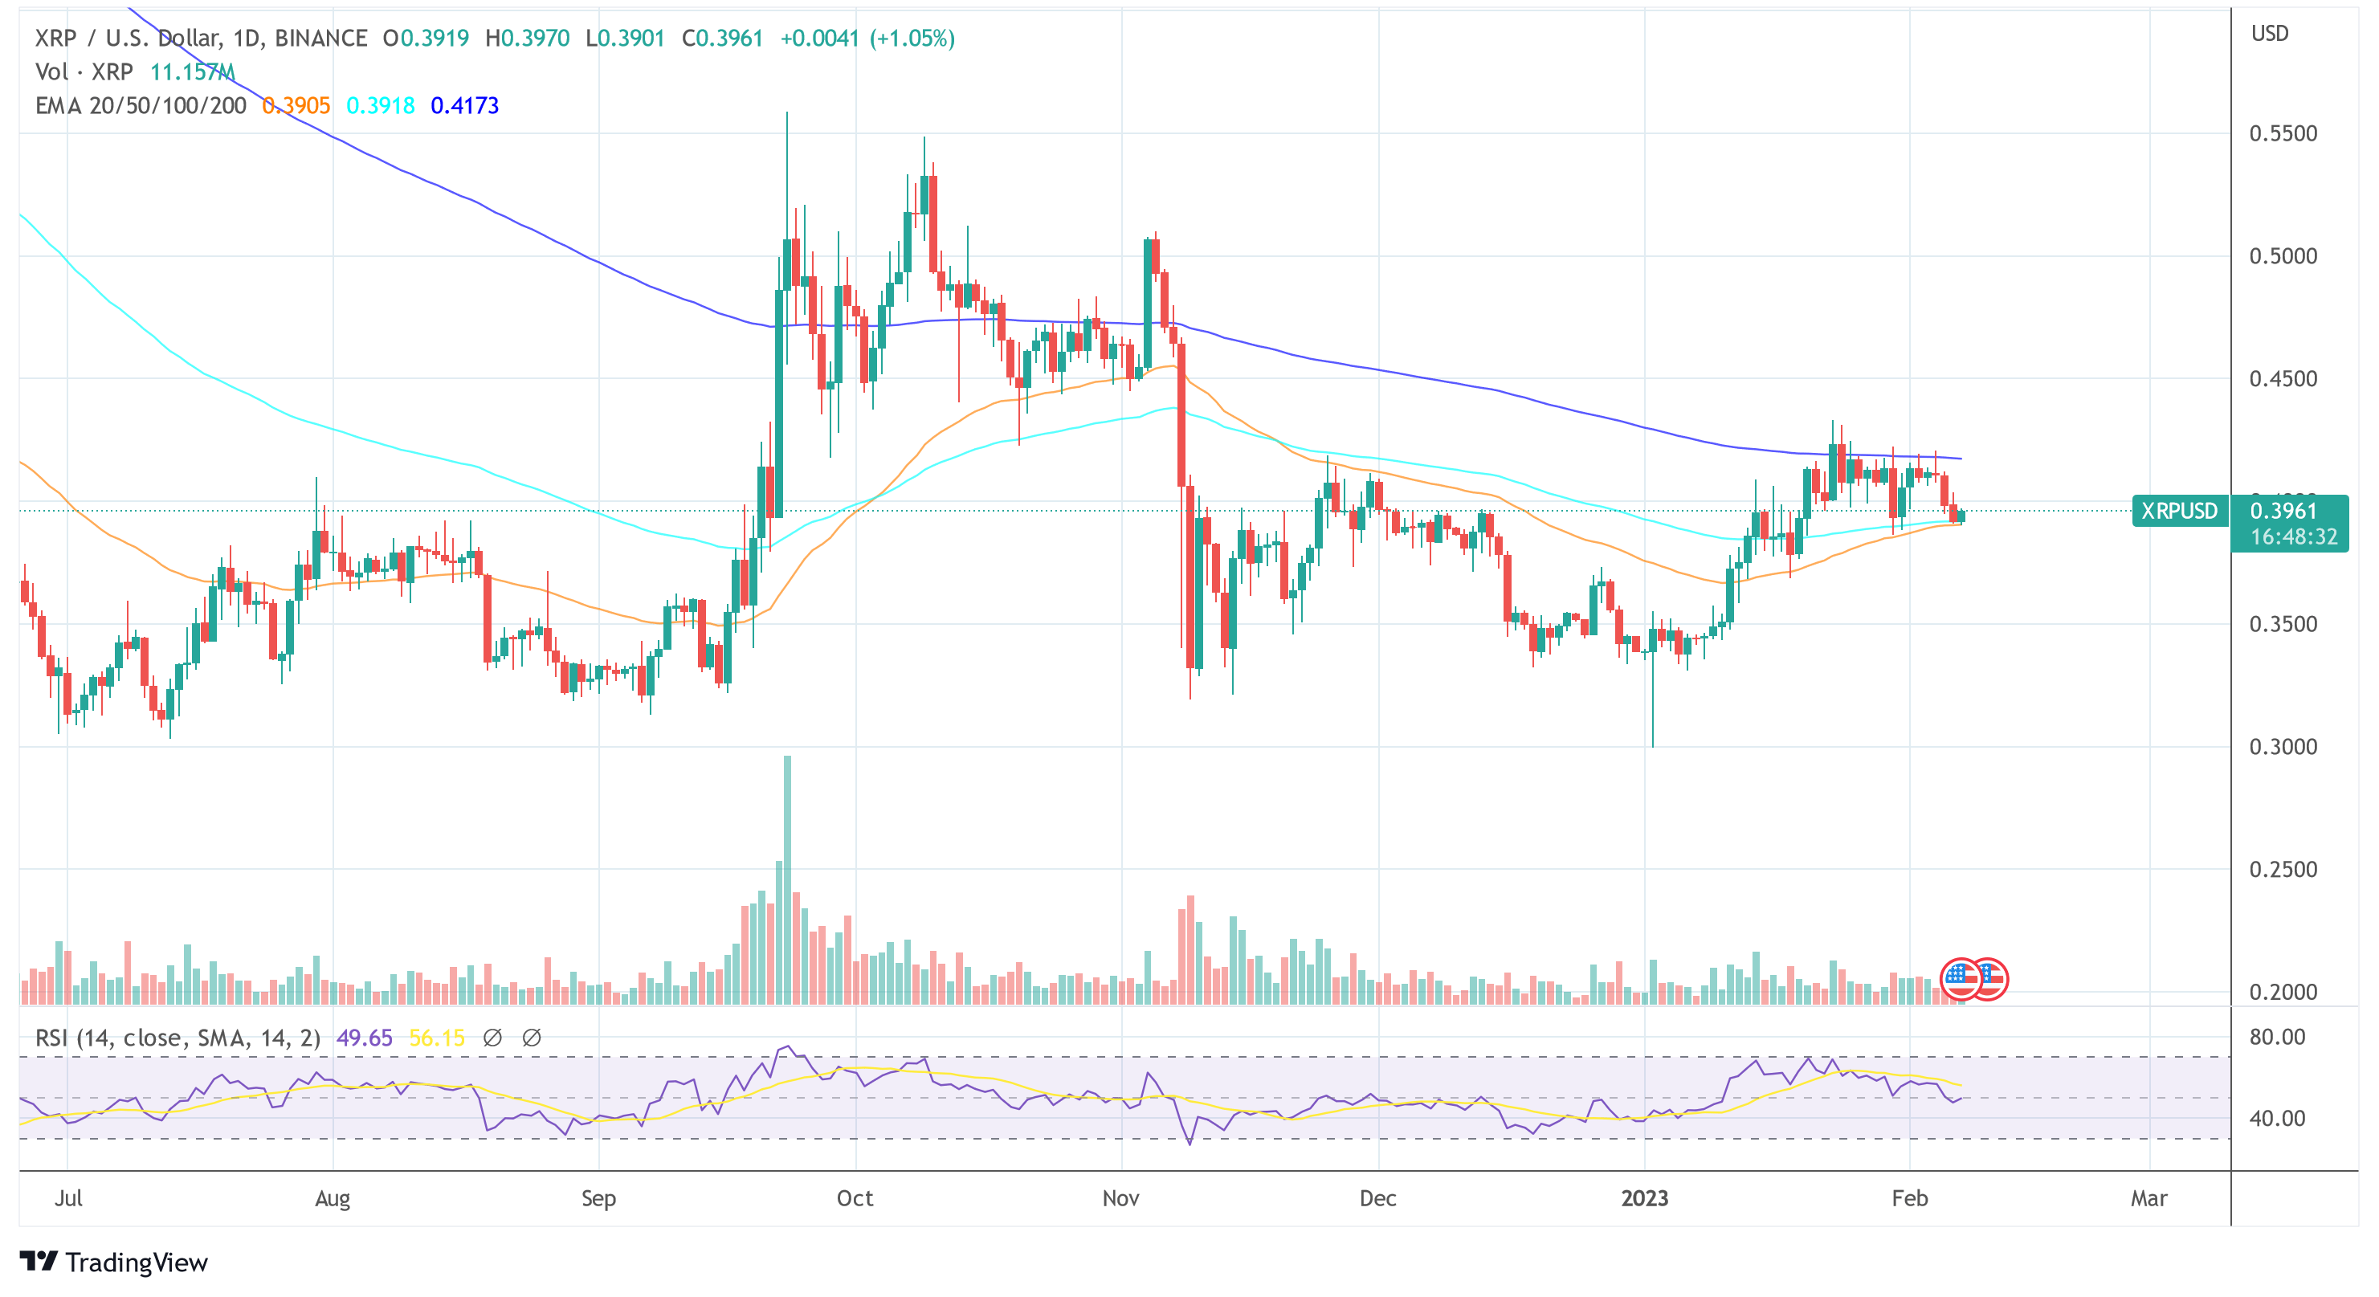Click the open price O0.3919

pyautogui.click(x=426, y=38)
